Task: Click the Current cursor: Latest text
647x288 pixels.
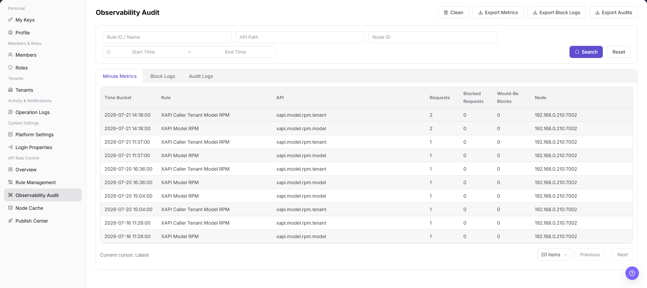Action: pyautogui.click(x=124, y=255)
